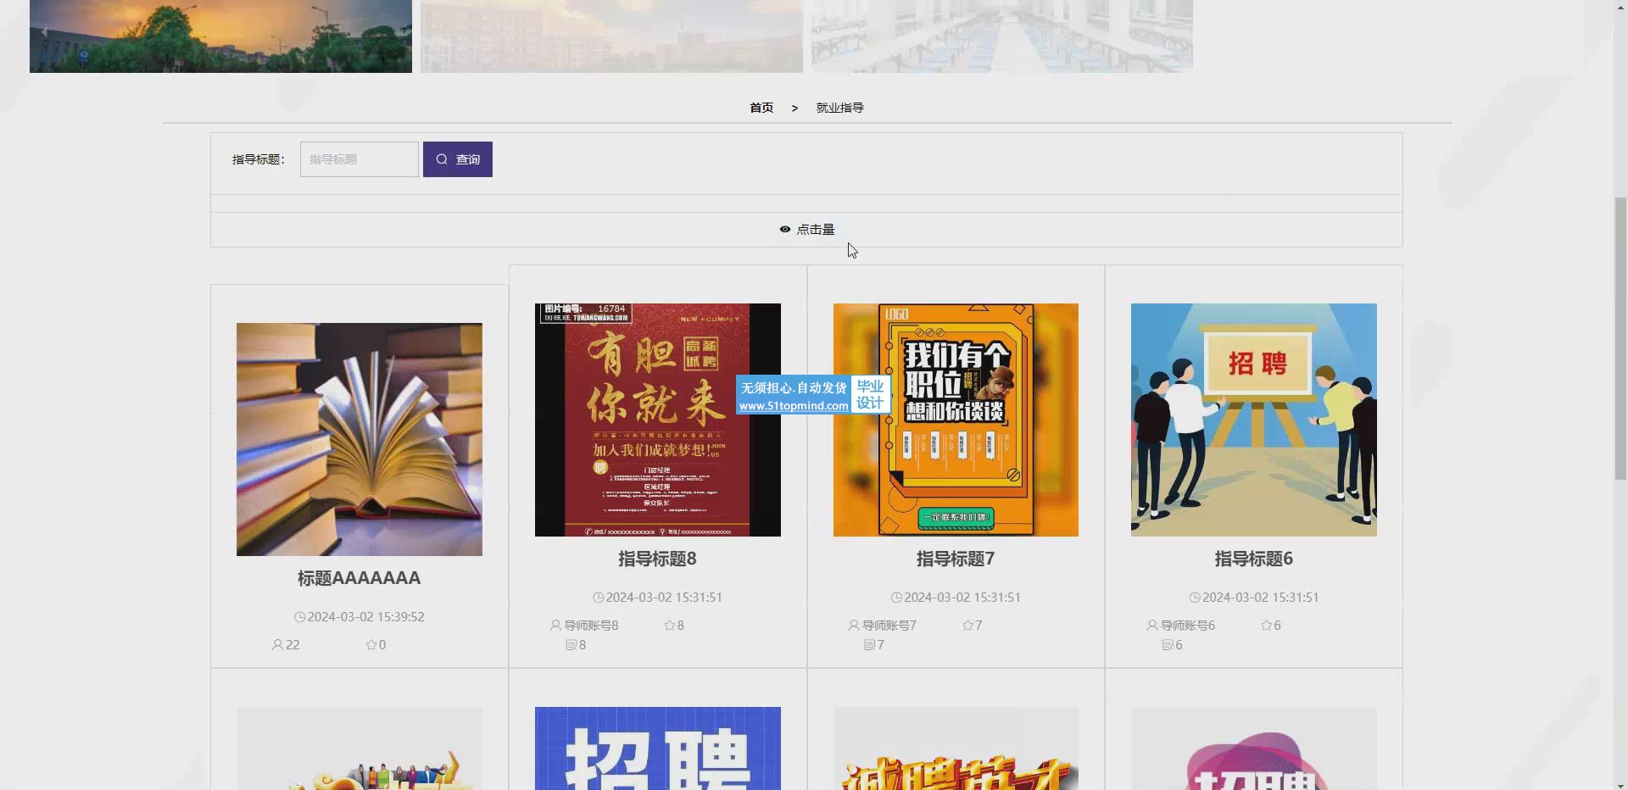Click the sunset campus banner image

click(220, 36)
